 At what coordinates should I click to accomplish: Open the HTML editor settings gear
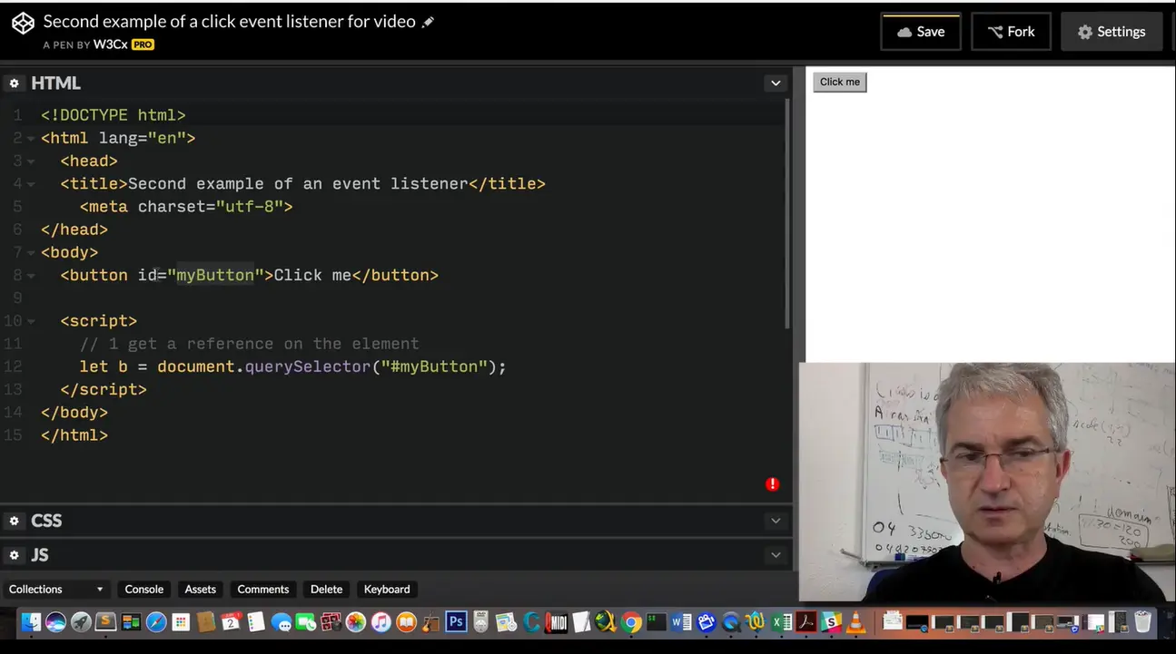14,83
